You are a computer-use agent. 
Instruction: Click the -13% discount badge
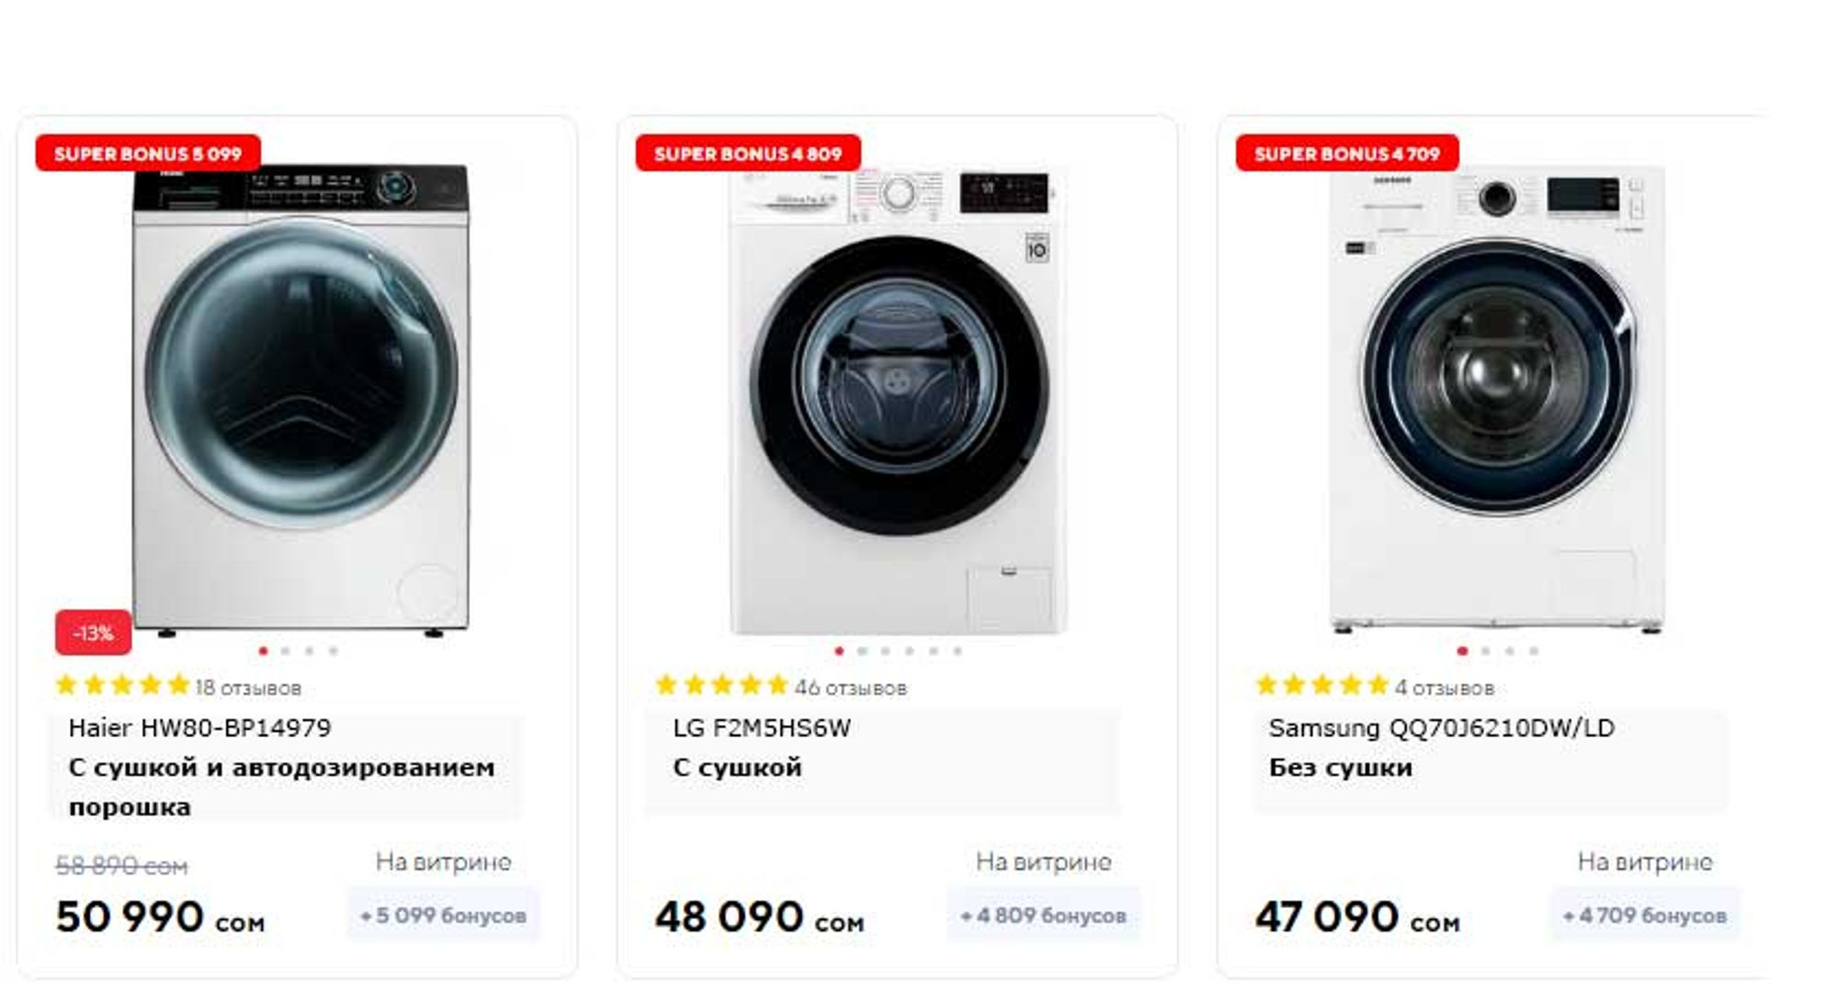(93, 633)
